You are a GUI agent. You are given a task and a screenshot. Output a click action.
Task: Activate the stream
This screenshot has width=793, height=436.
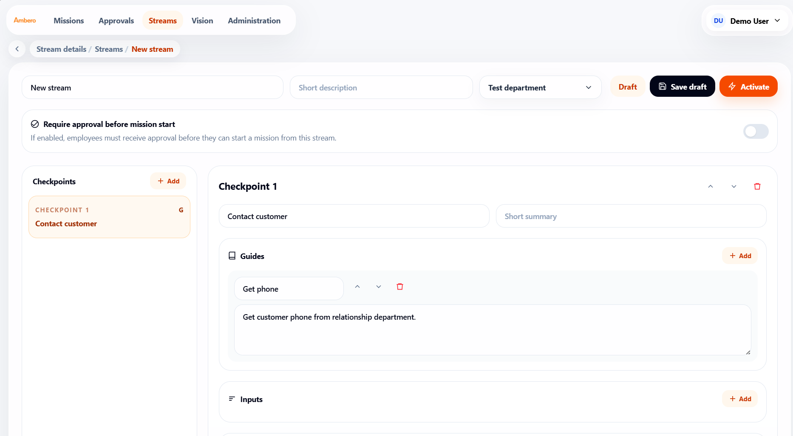pyautogui.click(x=748, y=87)
